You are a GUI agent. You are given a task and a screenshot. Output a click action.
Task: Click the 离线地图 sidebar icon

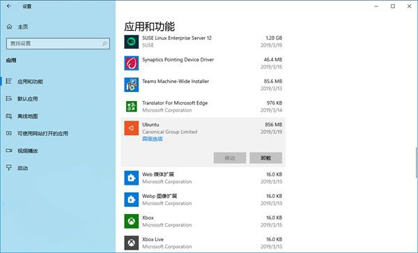[9, 116]
